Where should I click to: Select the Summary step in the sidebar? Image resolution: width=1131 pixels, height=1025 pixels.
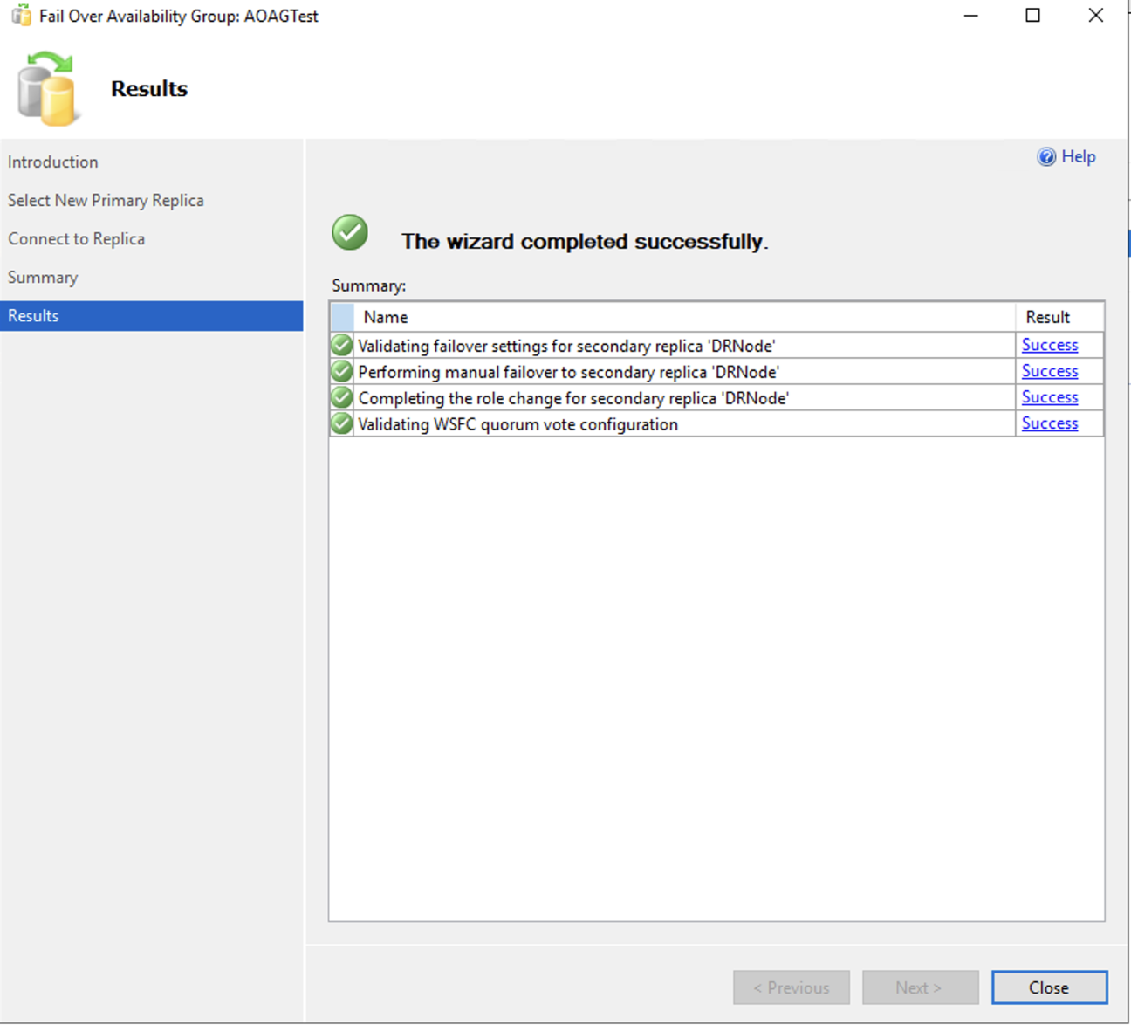[x=43, y=277]
